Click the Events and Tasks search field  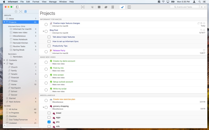(x=184, y=7)
